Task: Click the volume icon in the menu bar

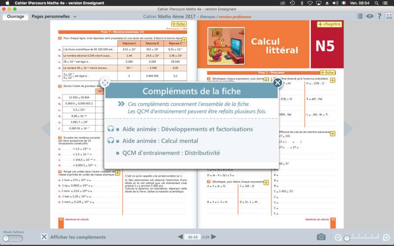Action: [x=335, y=3]
